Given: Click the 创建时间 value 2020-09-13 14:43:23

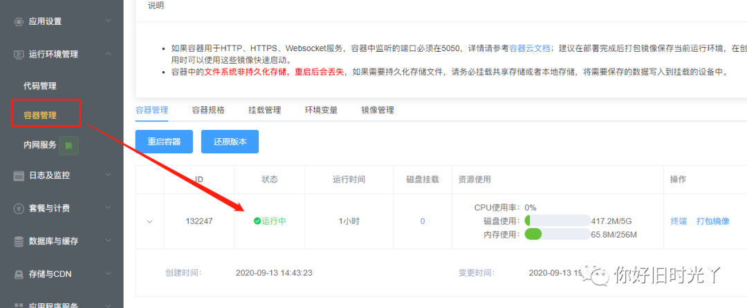Looking at the screenshot, I should 274,273.
